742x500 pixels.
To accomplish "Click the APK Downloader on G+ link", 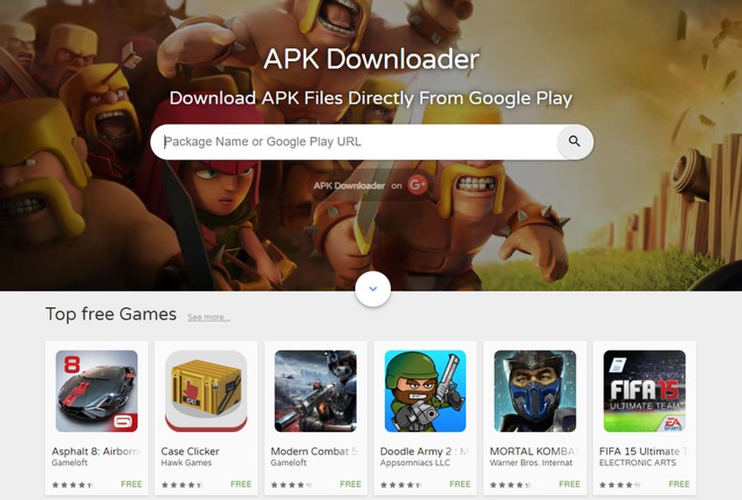I will pos(370,186).
